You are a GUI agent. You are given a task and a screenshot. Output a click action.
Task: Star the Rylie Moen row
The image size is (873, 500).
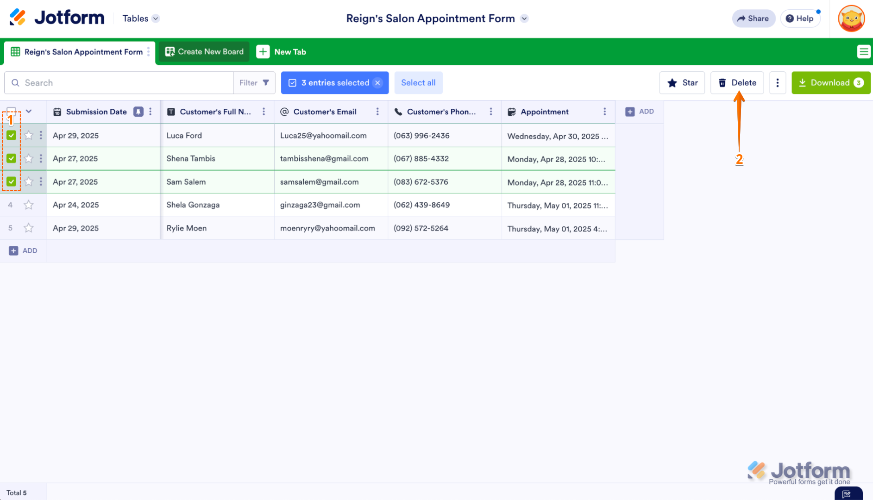point(29,228)
